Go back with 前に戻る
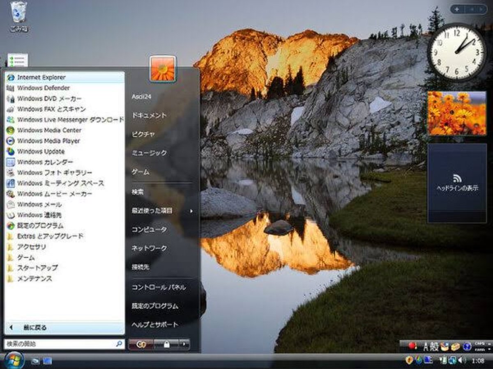The image size is (493, 369). pos(65,328)
